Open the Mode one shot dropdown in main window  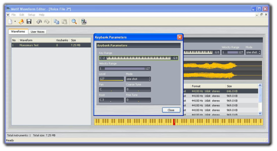tap(253, 52)
